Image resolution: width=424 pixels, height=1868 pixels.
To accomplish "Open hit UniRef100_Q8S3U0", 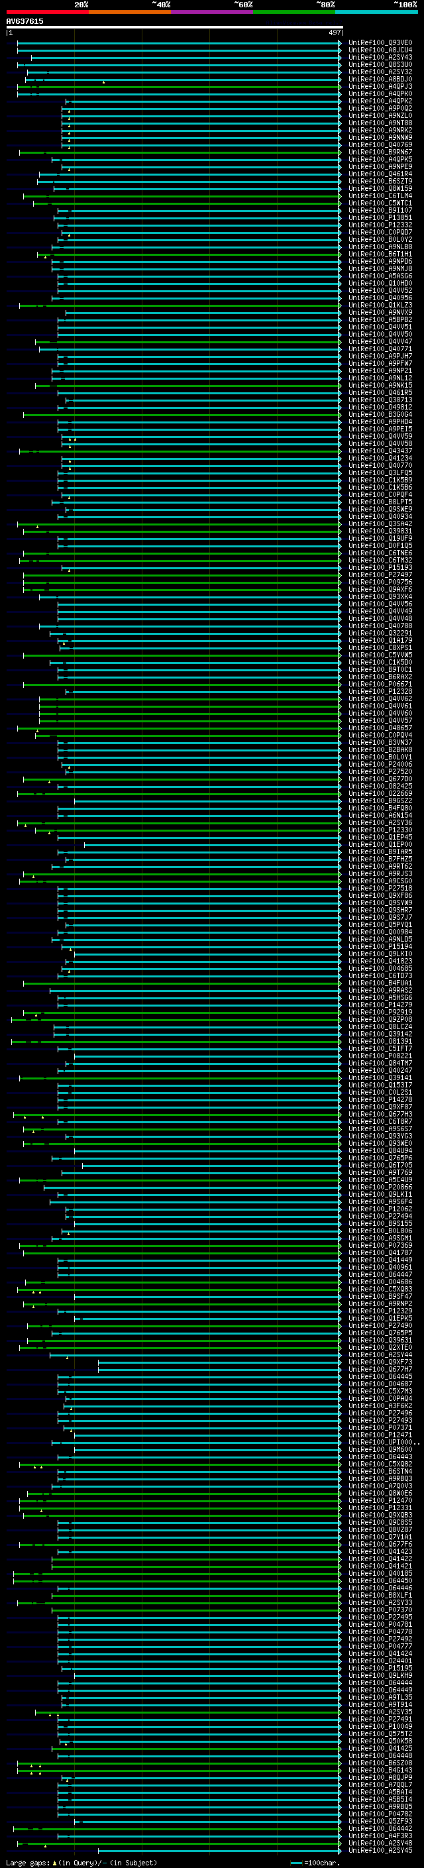I will (x=380, y=64).
